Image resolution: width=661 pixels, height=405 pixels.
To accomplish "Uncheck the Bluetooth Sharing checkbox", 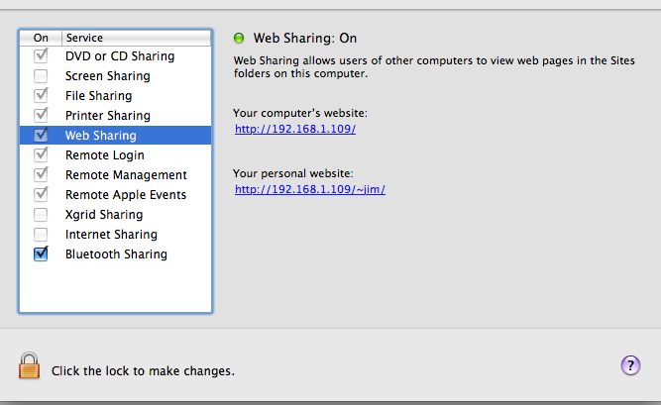I will coord(41,253).
